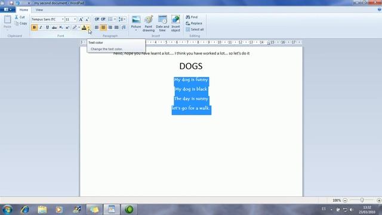Viewport: 382px width, 215px height.
Task: Open the Paragraph settings dialog icon
Action: (x=124, y=27)
